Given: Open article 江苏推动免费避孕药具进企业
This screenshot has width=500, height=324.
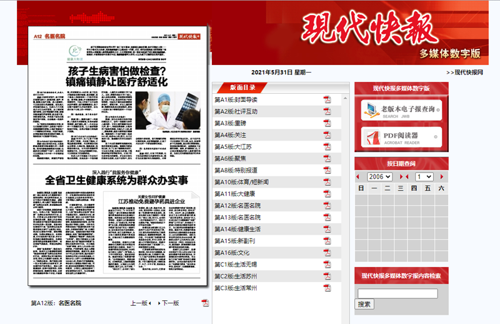Looking at the screenshot, I should (151, 201).
